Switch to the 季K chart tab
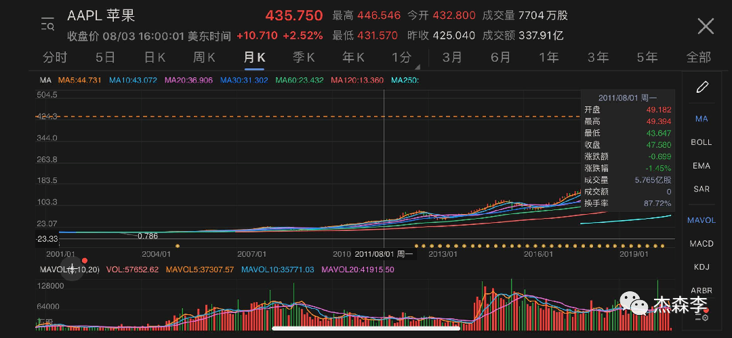732x338 pixels. pos(304,57)
